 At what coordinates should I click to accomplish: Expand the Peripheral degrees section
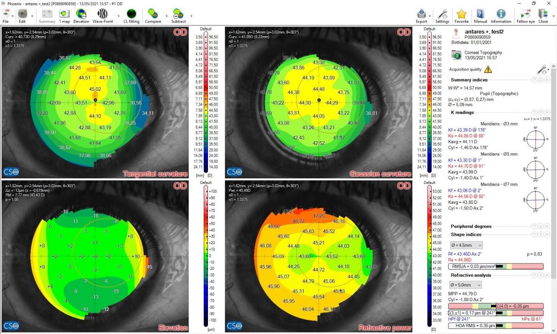pyautogui.click(x=541, y=227)
